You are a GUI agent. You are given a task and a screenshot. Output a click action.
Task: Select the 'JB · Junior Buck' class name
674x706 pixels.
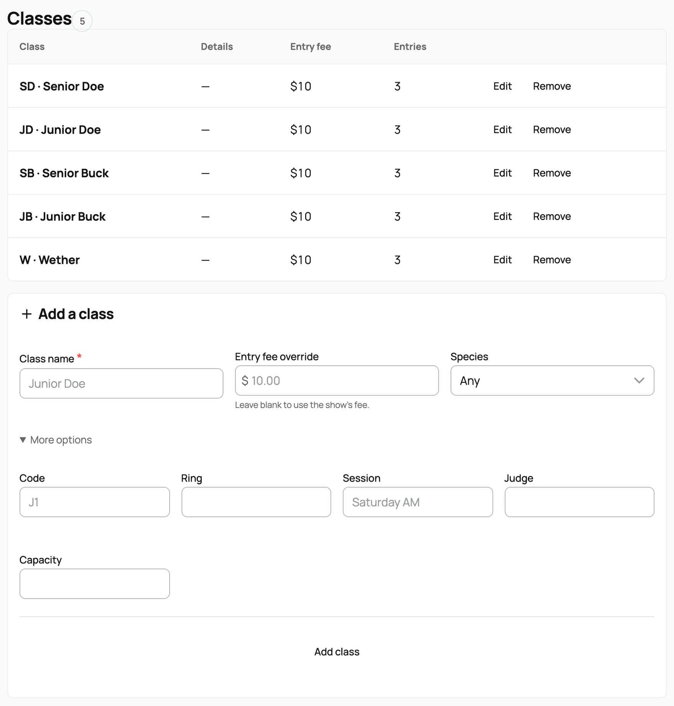point(62,216)
